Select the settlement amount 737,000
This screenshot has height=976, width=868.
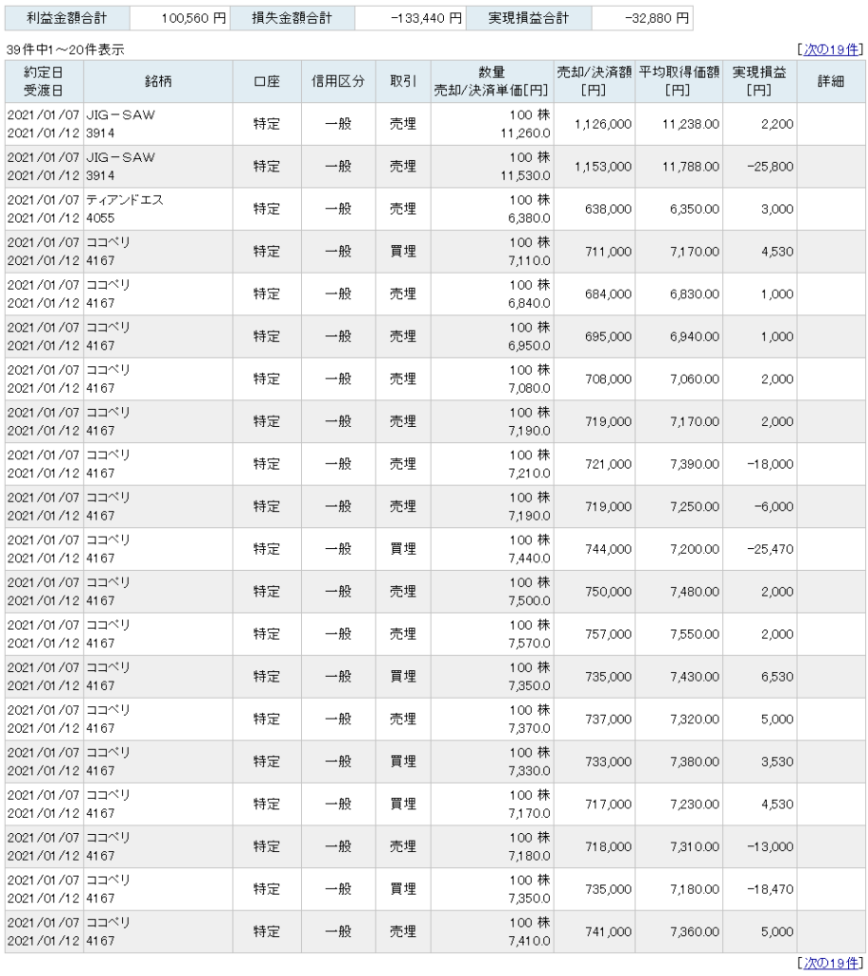(608, 720)
